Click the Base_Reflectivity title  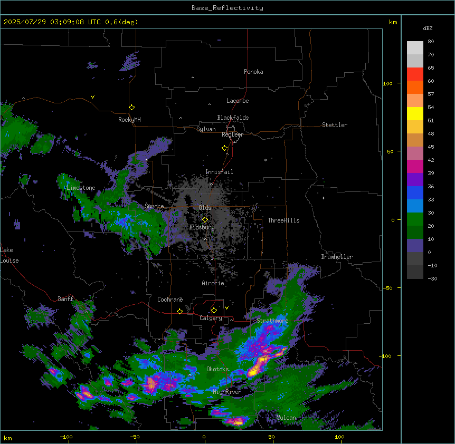click(228, 8)
